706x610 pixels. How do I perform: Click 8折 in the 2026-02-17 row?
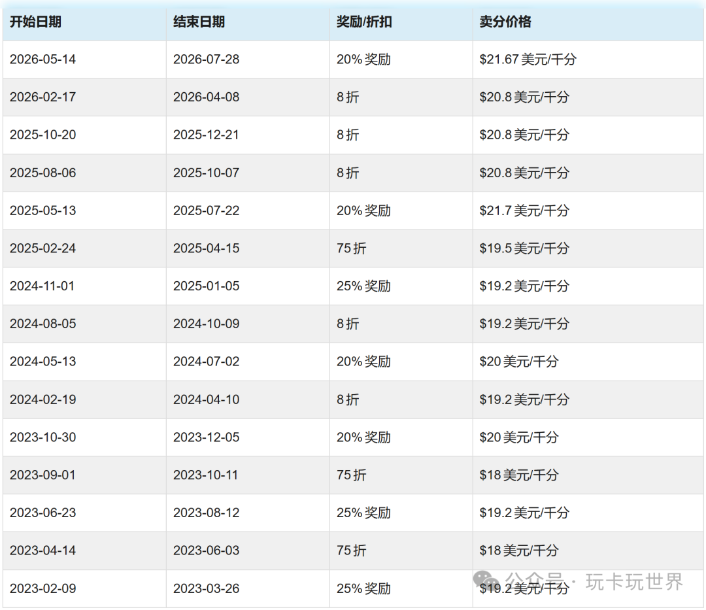pos(348,97)
